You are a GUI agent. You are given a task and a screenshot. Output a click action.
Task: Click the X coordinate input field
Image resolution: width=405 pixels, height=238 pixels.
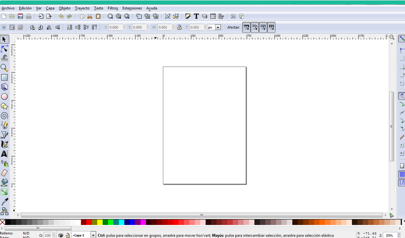(115, 28)
